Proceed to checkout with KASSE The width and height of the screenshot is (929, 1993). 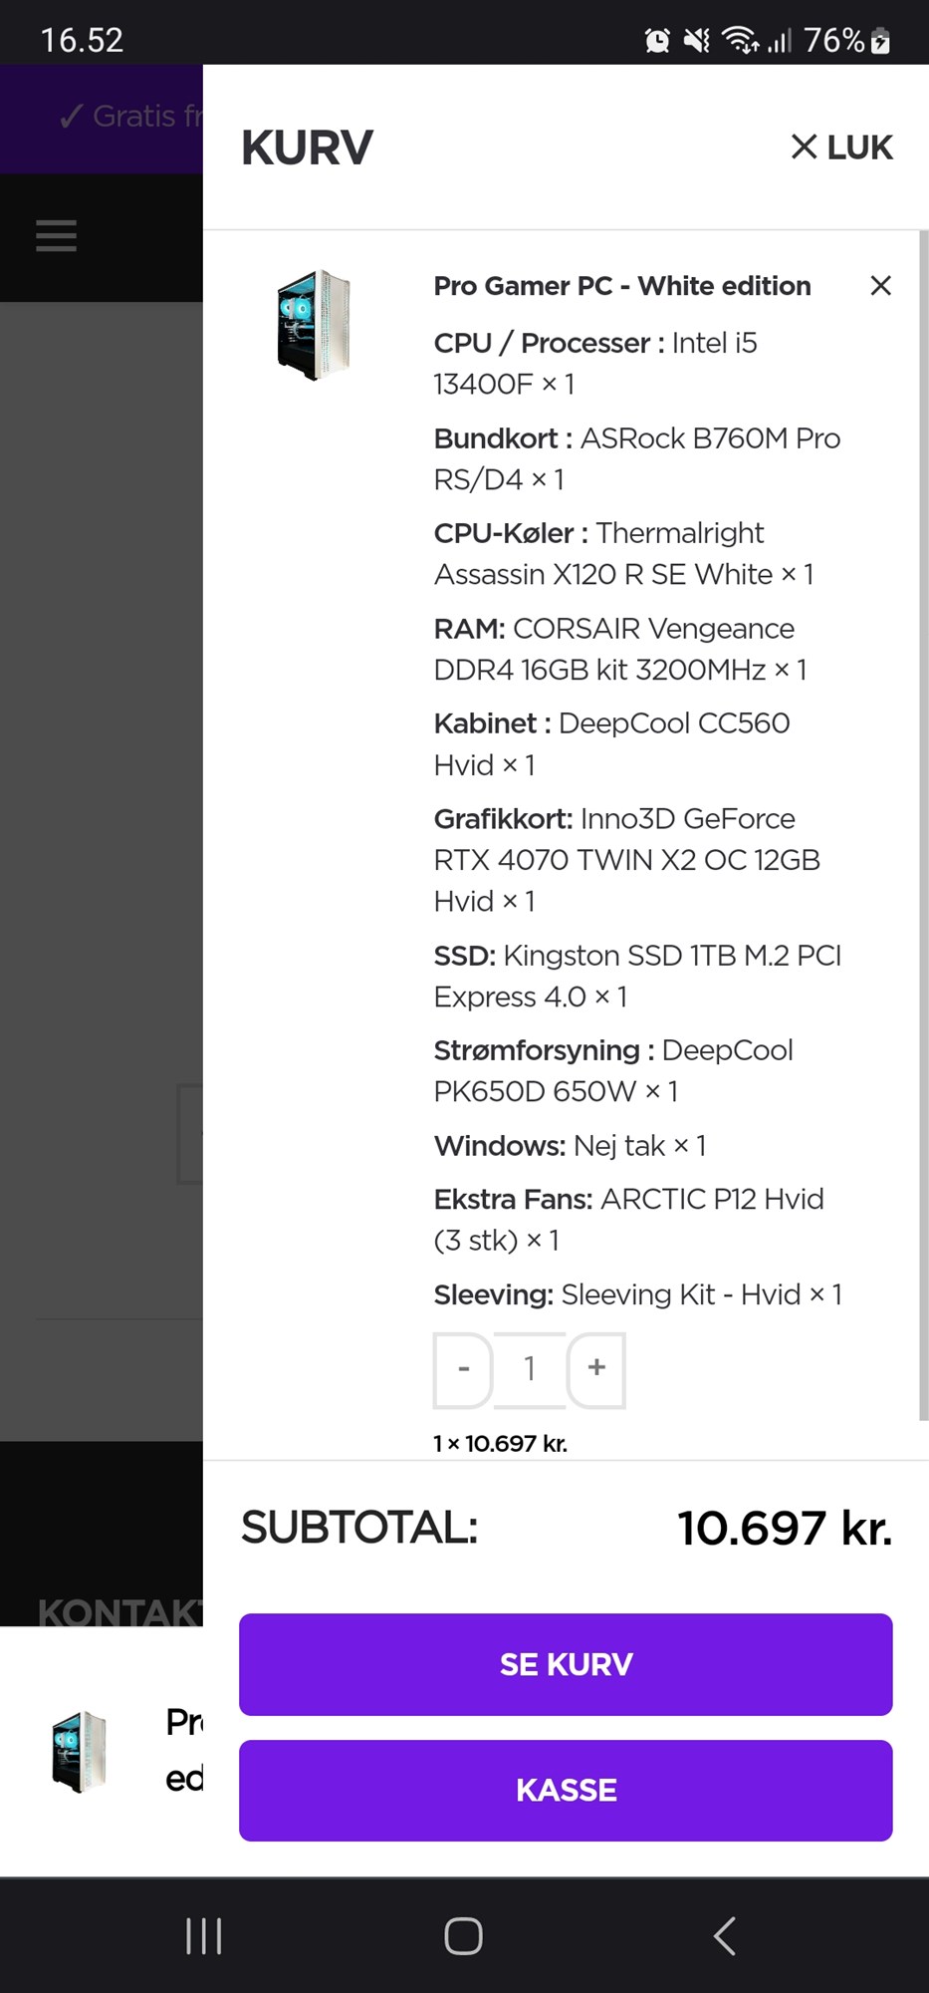566,1790
